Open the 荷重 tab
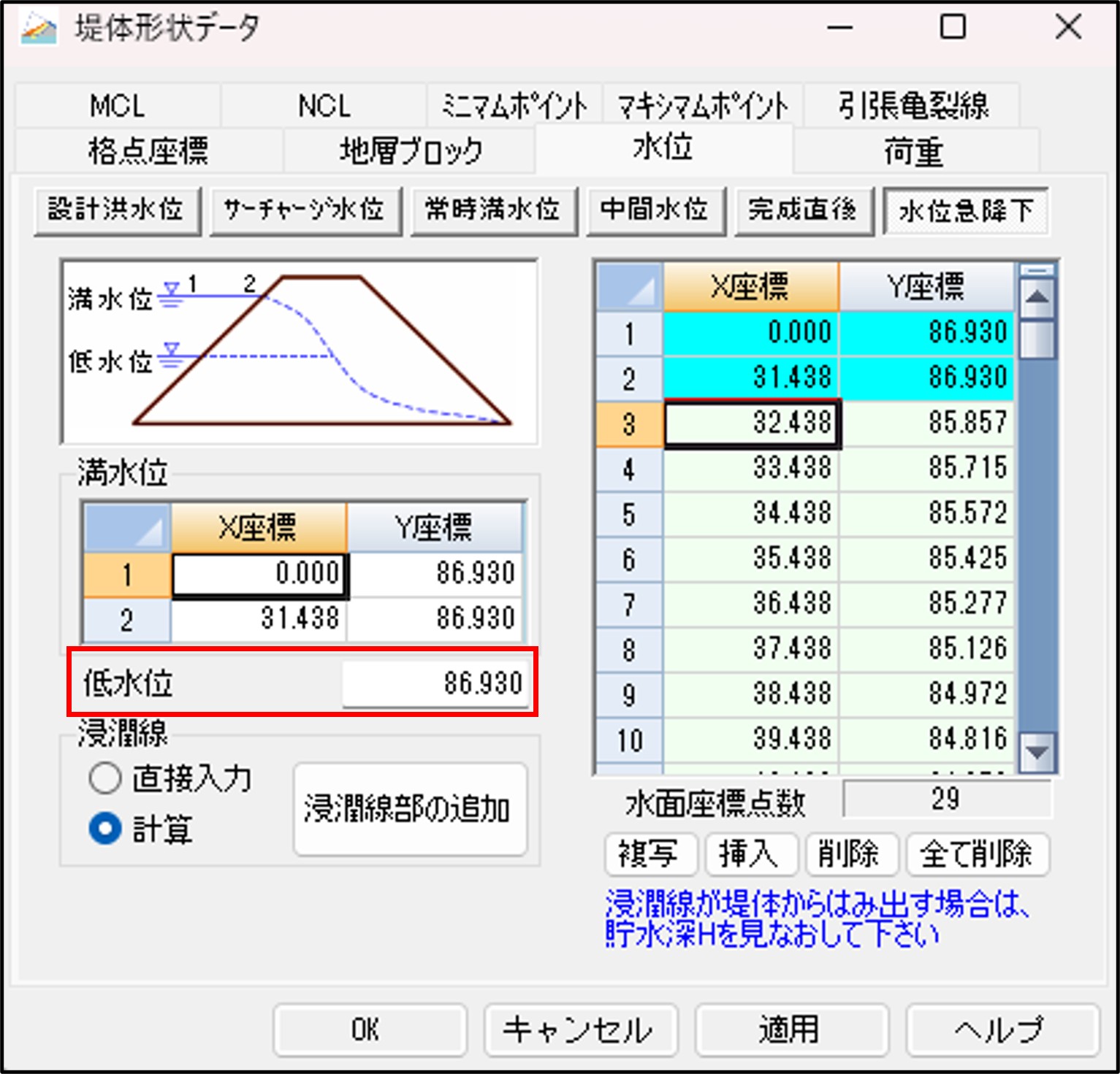This screenshot has width=1120, height=1074. pos(913,151)
